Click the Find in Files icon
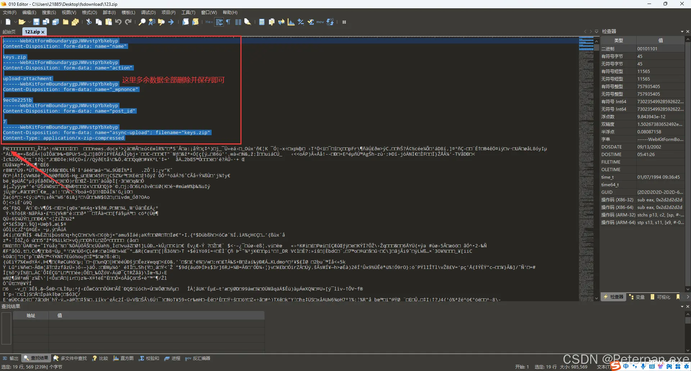Screen dimensions: 691x371 pos(161,22)
